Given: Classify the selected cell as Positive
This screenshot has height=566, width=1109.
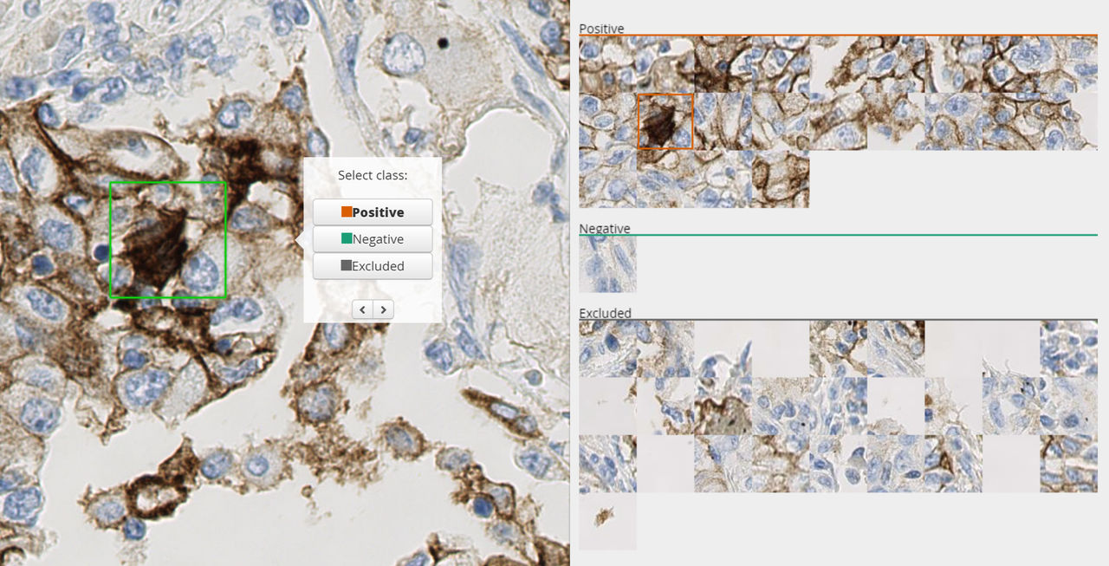Looking at the screenshot, I should click(x=373, y=212).
